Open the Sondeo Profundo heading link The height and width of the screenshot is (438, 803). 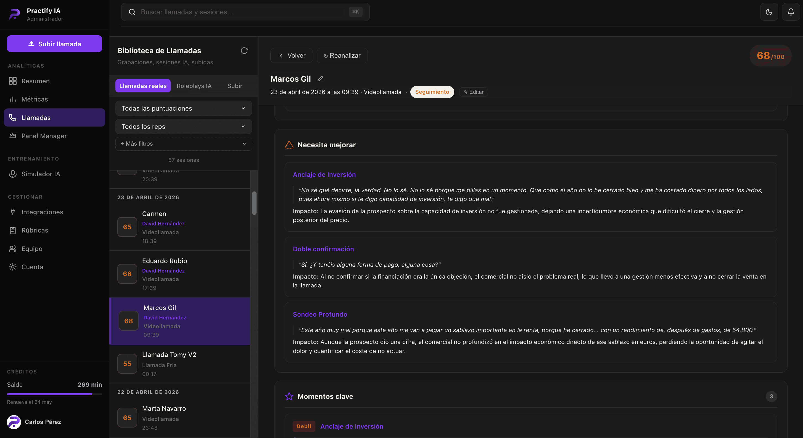click(x=320, y=314)
